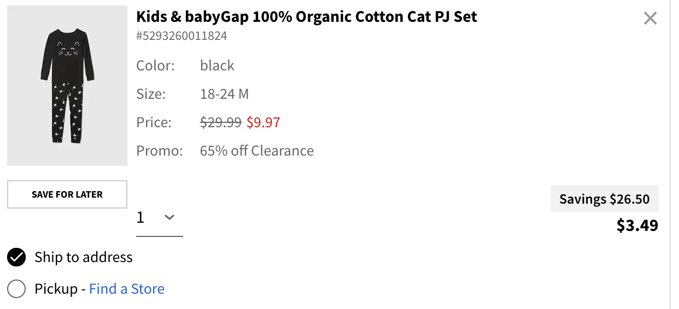This screenshot has width=679, height=309.
Task: Click the 18-24 M size value
Action: pyautogui.click(x=224, y=94)
